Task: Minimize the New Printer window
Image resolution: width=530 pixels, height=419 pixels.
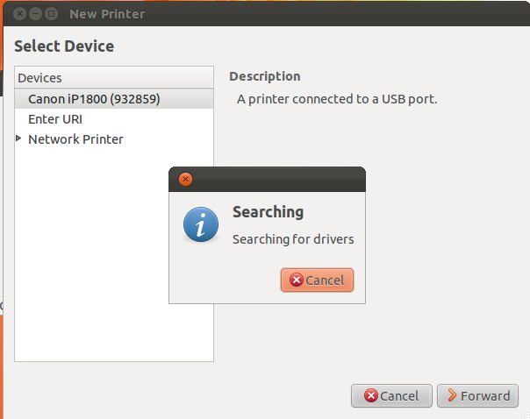Action: pyautogui.click(x=35, y=14)
